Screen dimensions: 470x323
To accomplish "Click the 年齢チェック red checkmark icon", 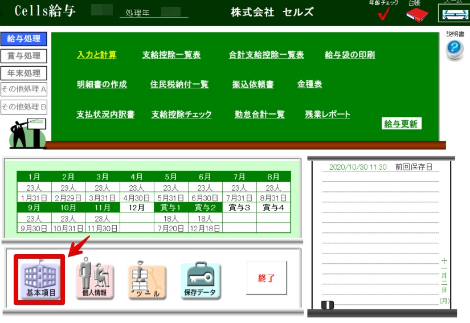I will pyautogui.click(x=383, y=15).
